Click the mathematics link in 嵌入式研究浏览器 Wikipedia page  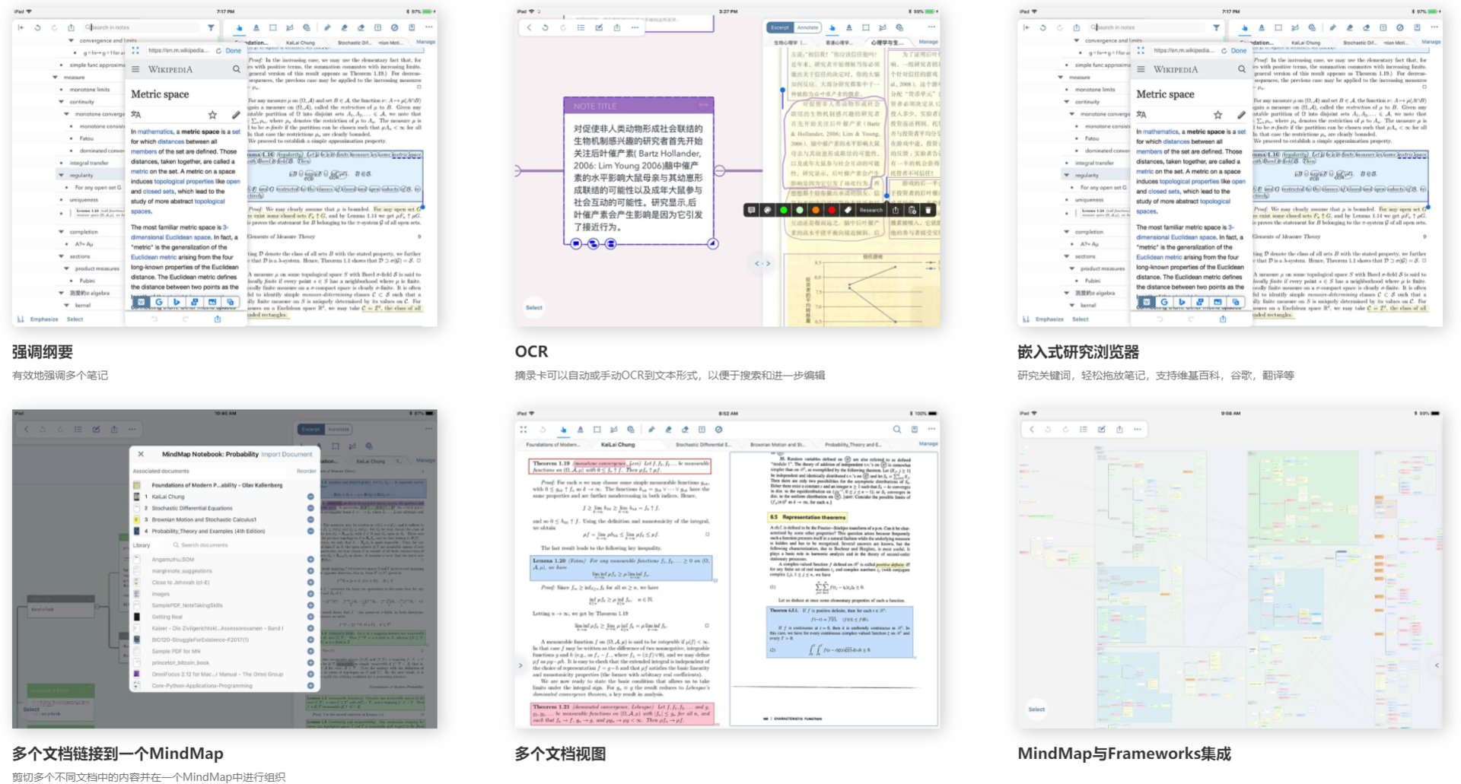(x=1160, y=132)
